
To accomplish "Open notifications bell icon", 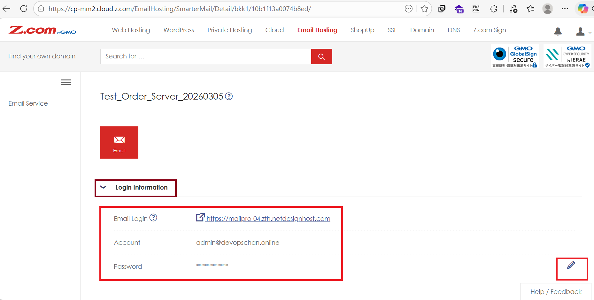I will 558,31.
